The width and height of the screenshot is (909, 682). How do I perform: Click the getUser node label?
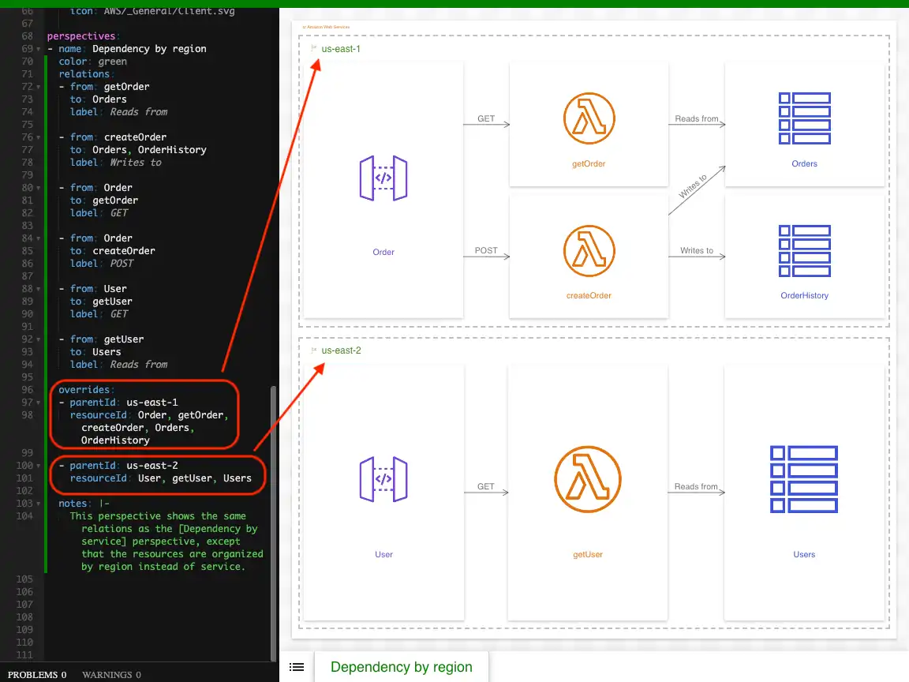[588, 554]
